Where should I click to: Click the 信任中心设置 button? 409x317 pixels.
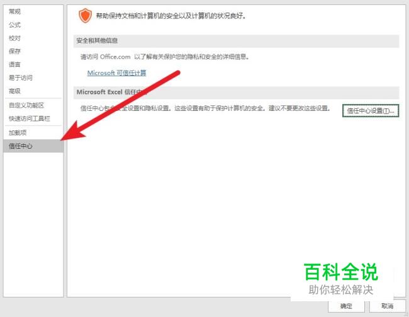pos(371,111)
